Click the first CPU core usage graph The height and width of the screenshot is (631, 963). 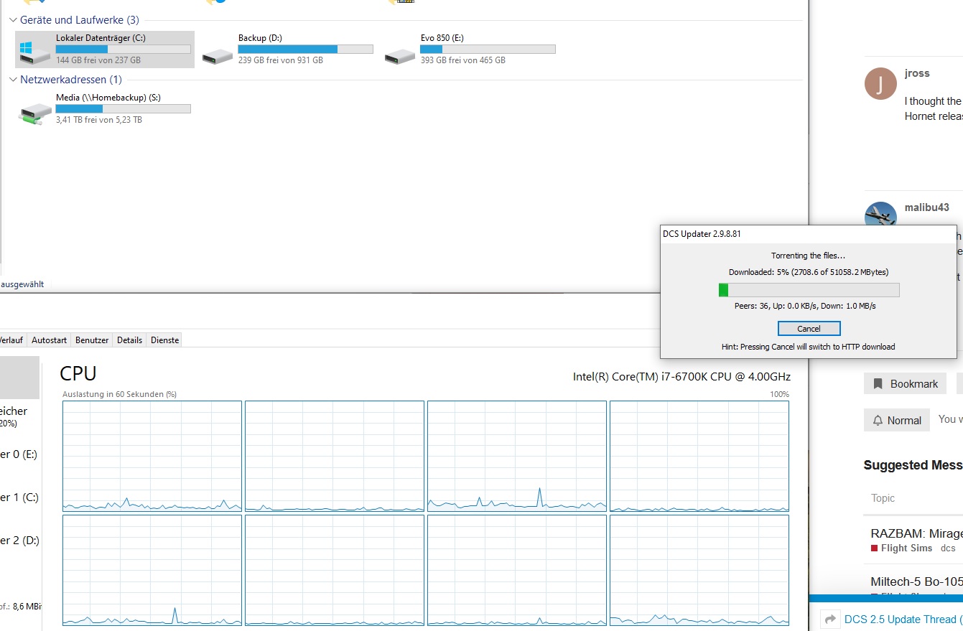tap(152, 456)
